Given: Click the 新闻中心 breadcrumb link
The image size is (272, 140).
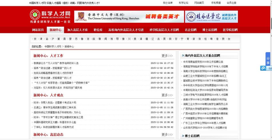Looking at the screenshot, I should [x=69, y=46].
